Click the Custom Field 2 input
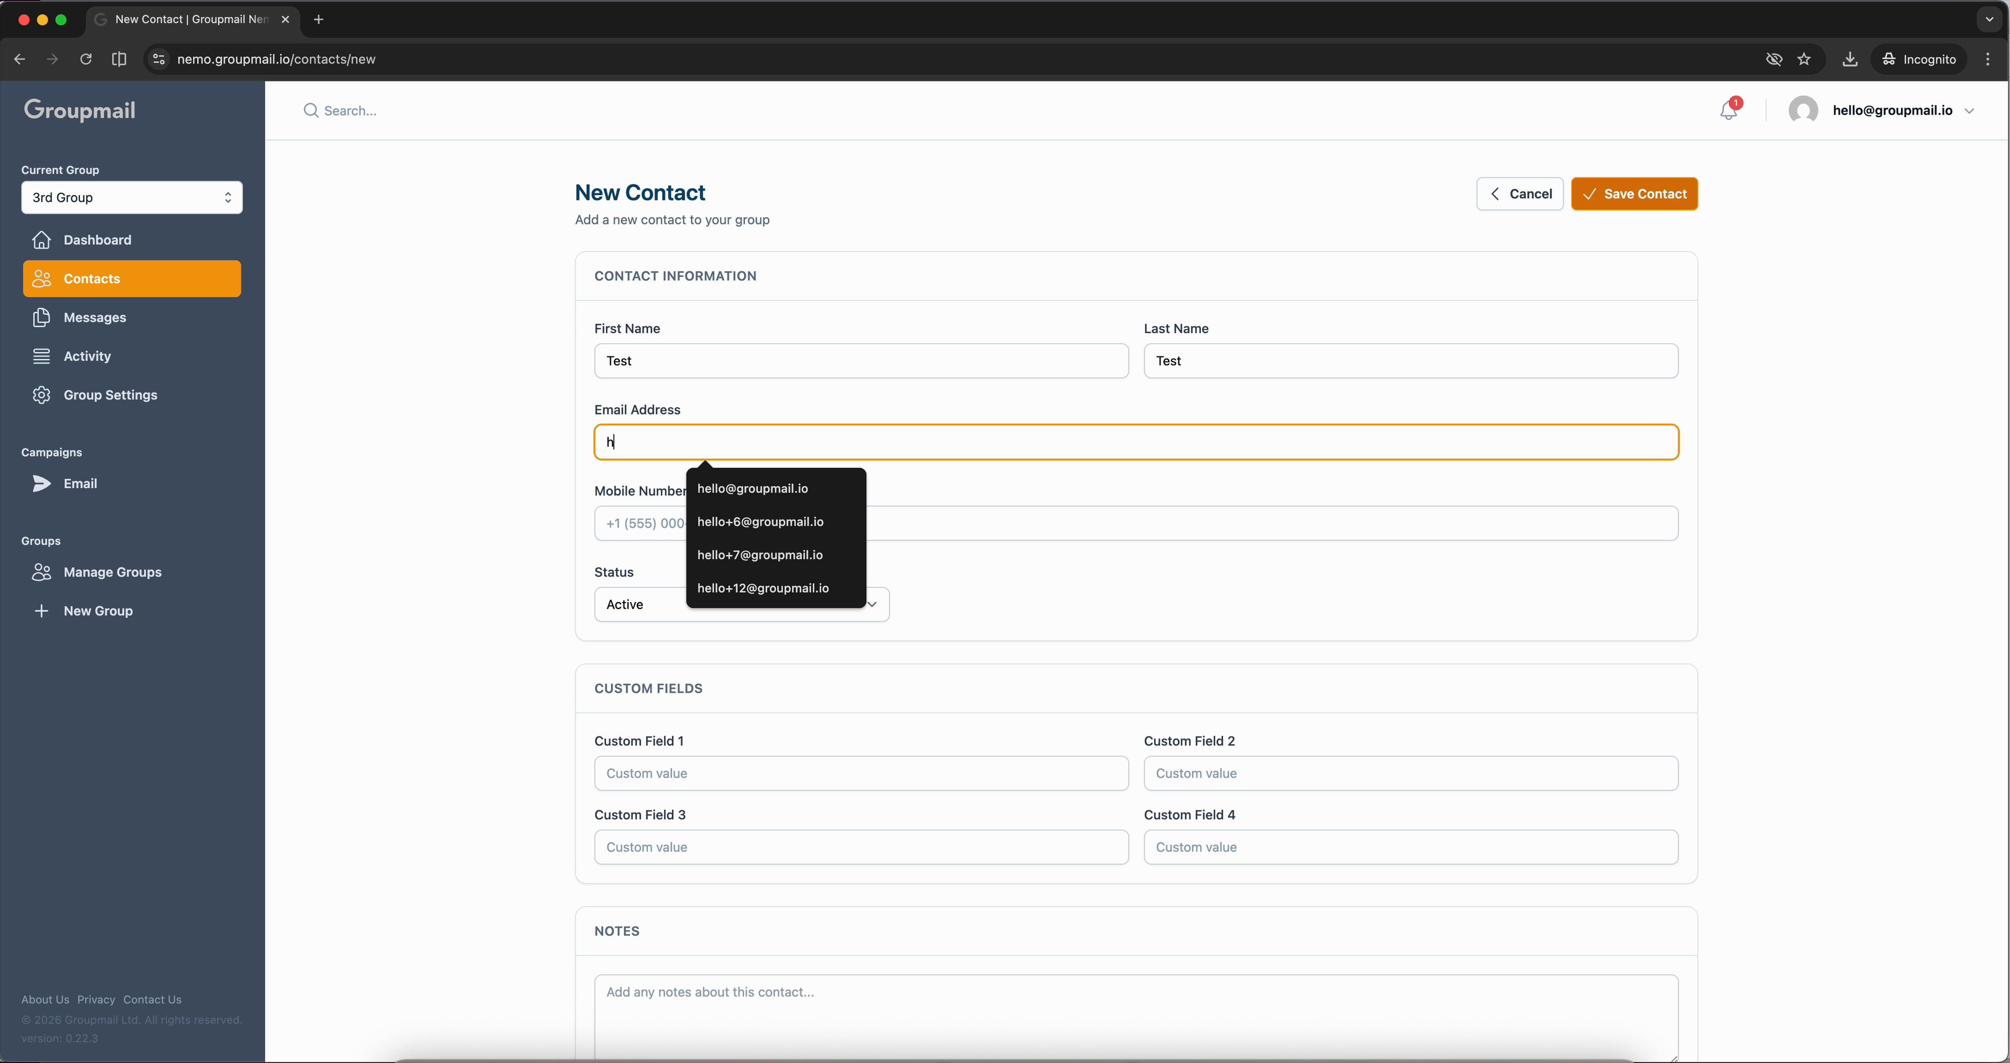This screenshot has width=2010, height=1063. (x=1410, y=773)
